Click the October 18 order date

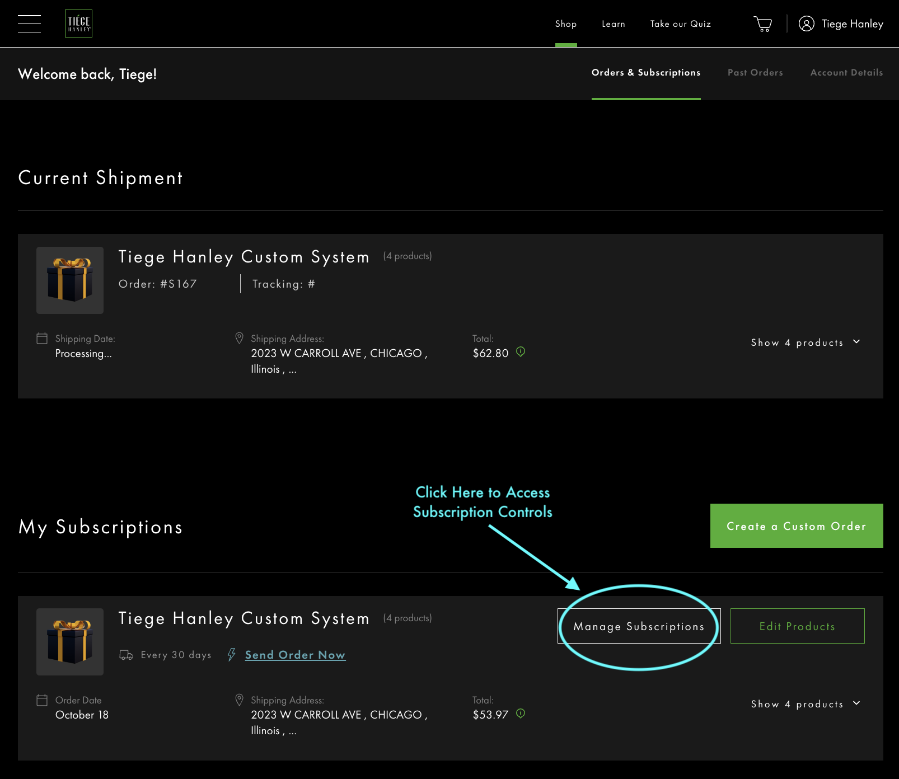82,715
